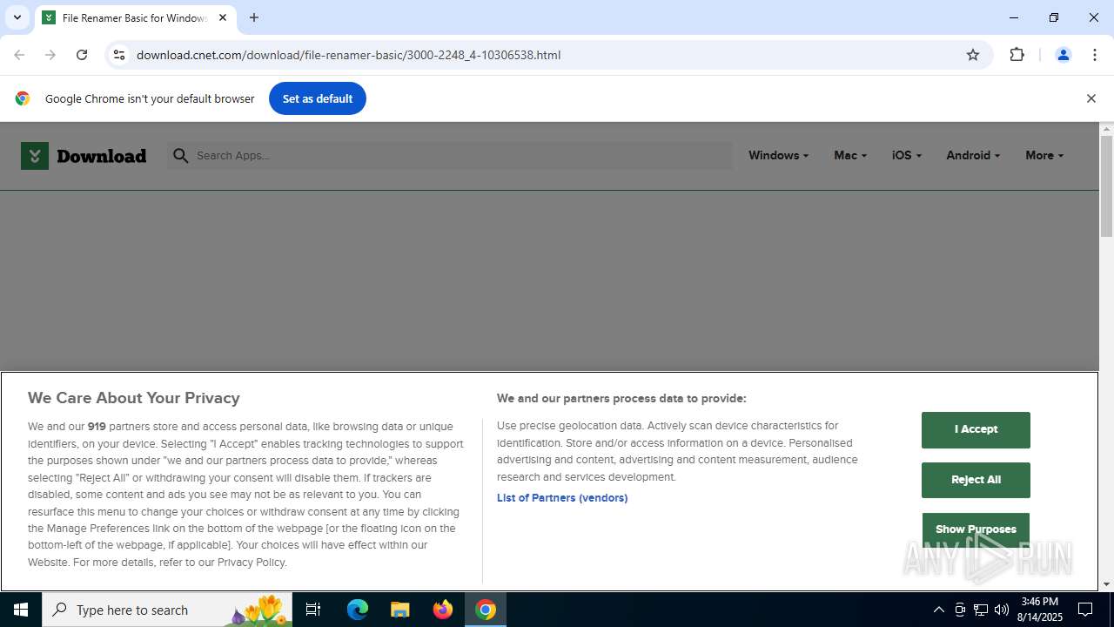1114x627 pixels.
Task: Click Show Purposes button
Action: pyautogui.click(x=976, y=529)
